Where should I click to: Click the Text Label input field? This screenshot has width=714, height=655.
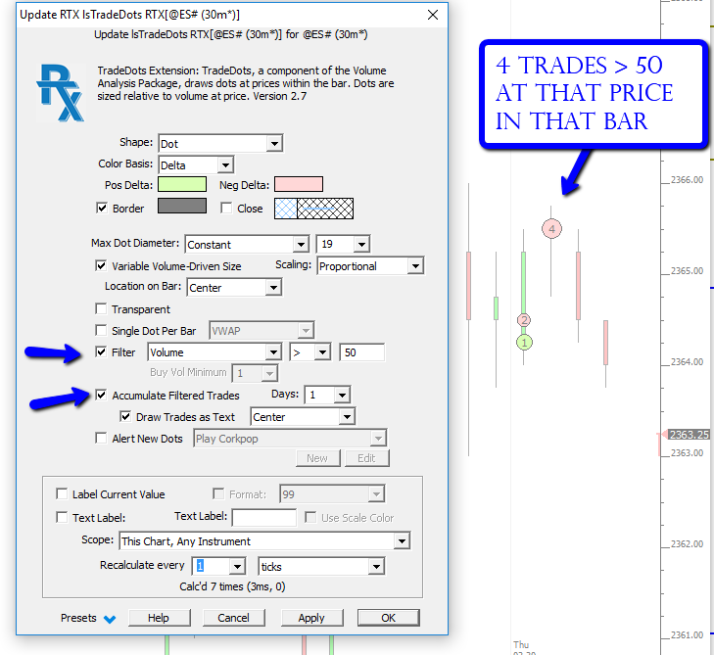pyautogui.click(x=264, y=518)
